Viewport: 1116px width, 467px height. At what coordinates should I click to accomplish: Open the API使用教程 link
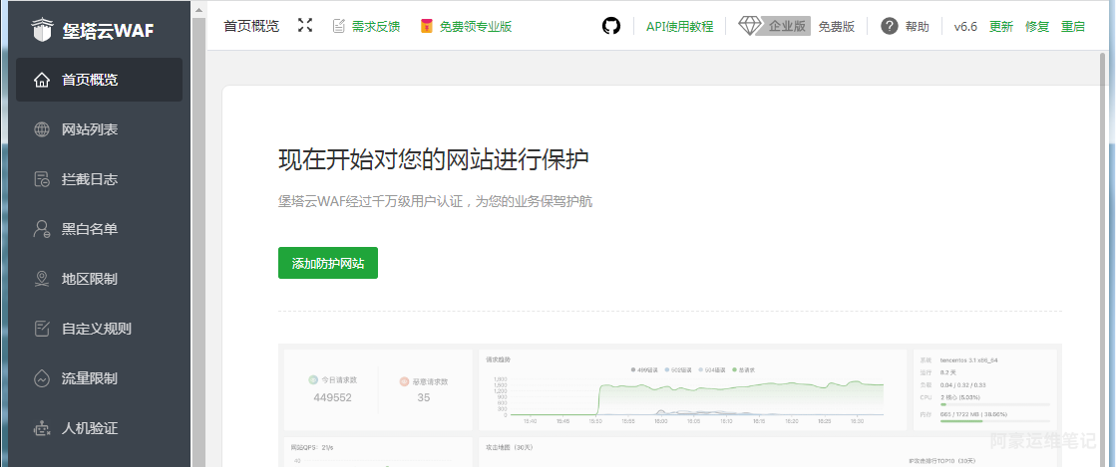click(680, 26)
